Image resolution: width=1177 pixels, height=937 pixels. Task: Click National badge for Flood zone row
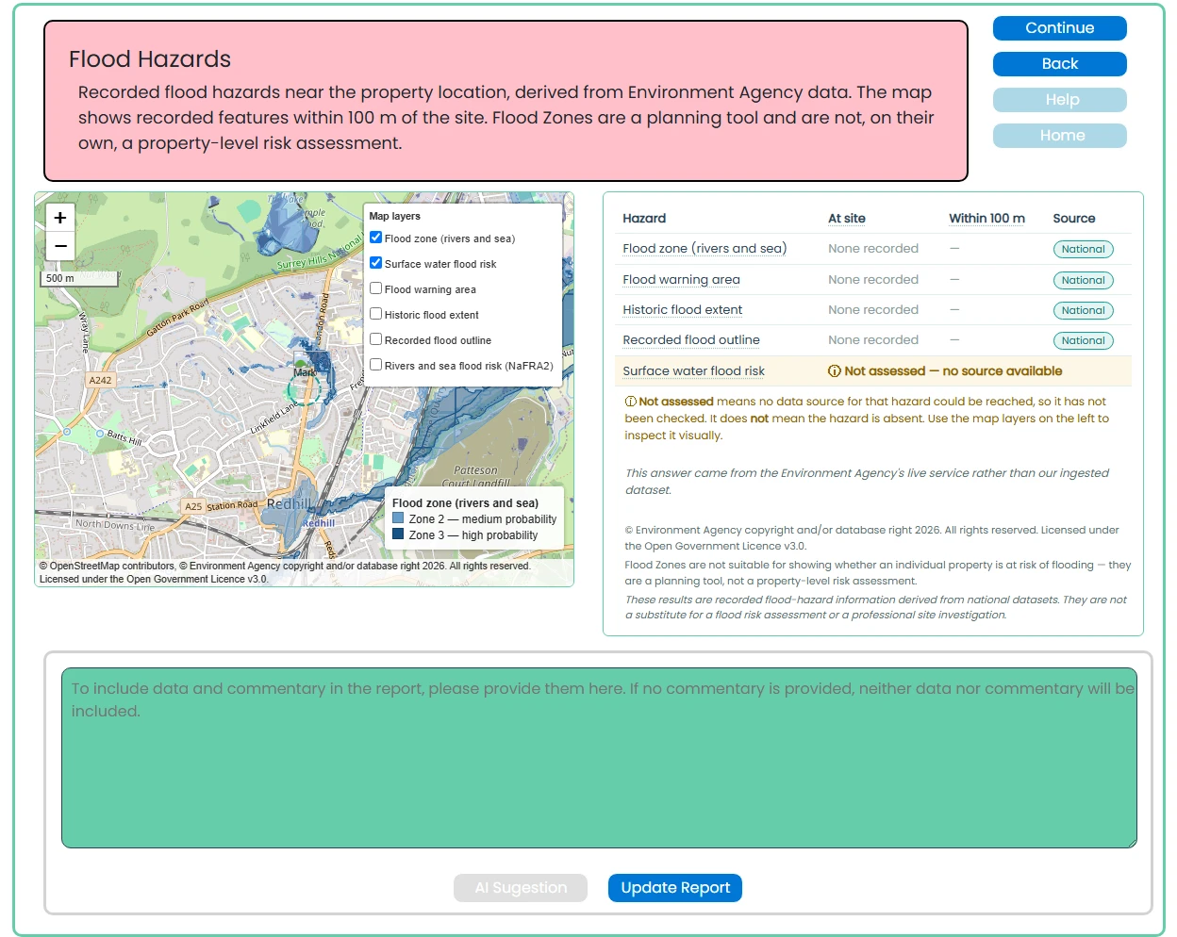click(1083, 250)
